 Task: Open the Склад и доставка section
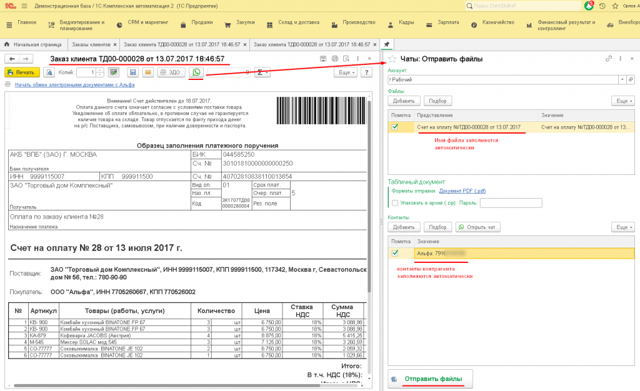(293, 23)
